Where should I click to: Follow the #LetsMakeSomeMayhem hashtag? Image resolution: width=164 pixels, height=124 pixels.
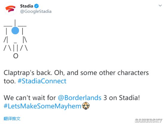point(42,106)
